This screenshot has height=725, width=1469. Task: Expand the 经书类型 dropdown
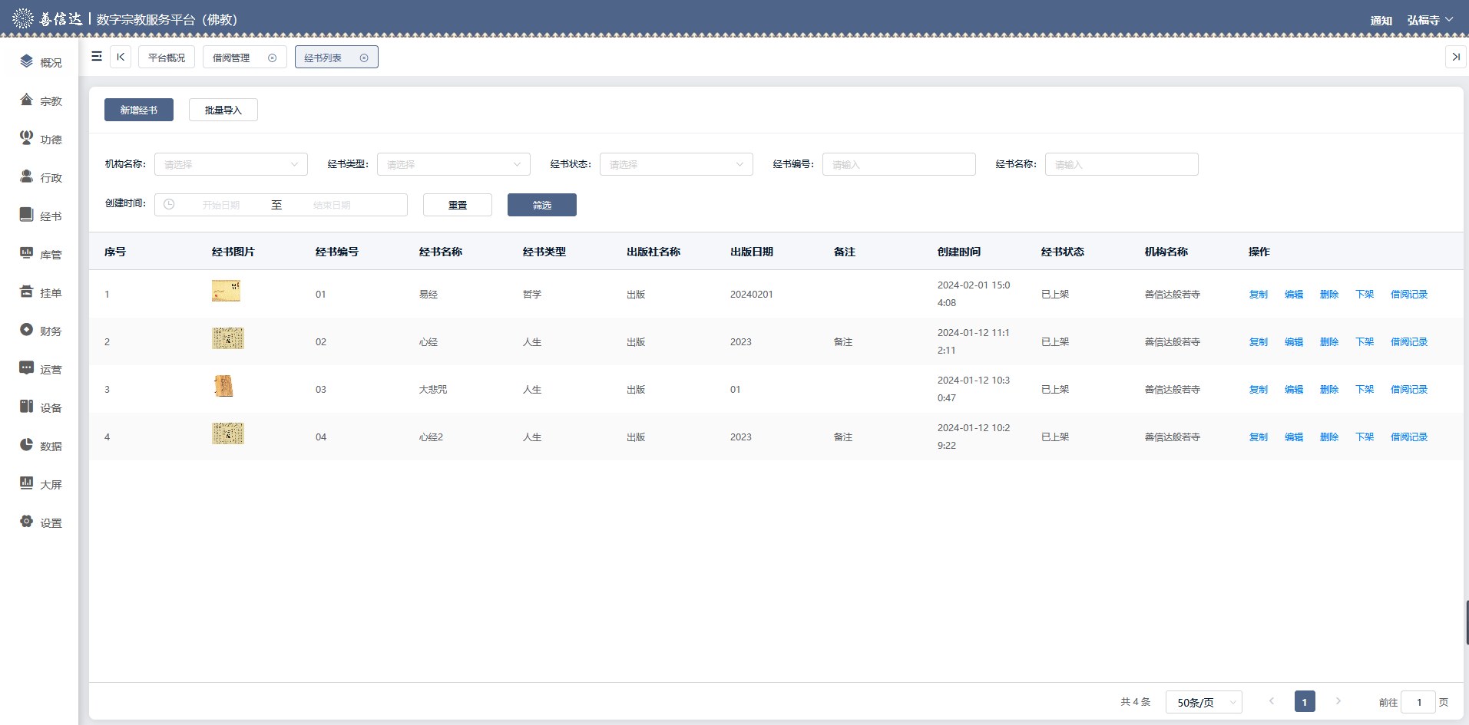click(453, 164)
